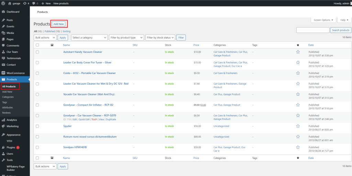Open the bottom Bulk actions dropdown
Viewport: 352px width, 176px height.
[x=45, y=166]
